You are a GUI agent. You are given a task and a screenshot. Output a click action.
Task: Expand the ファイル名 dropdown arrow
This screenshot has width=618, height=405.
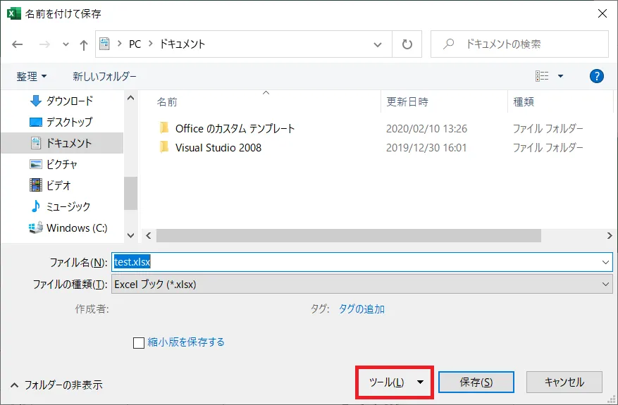606,262
